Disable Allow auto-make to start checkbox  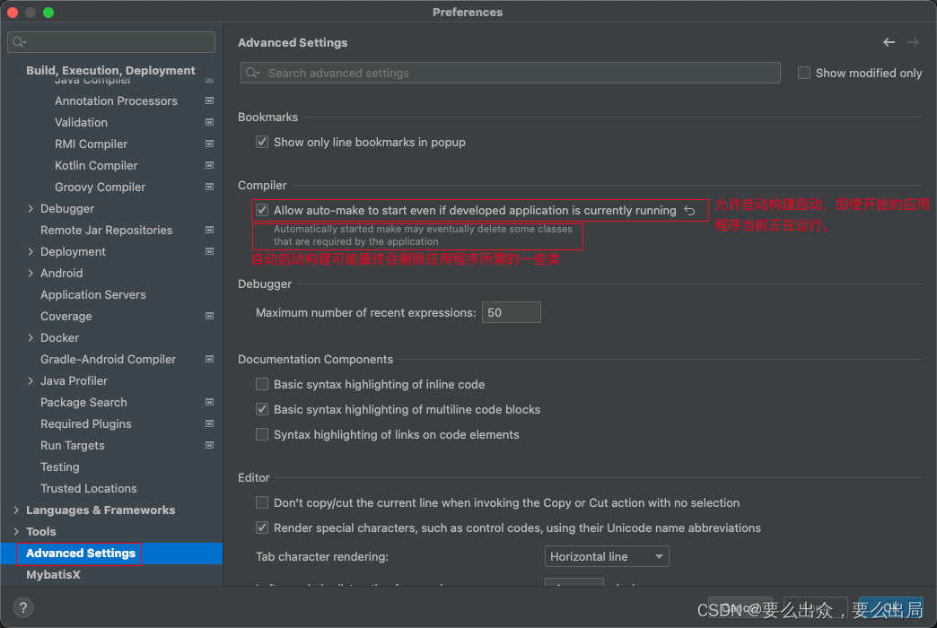click(x=262, y=210)
